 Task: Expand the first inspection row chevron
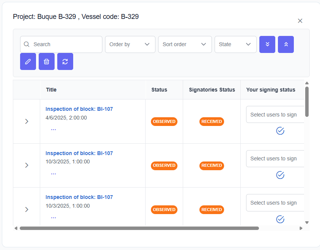pyautogui.click(x=27, y=121)
